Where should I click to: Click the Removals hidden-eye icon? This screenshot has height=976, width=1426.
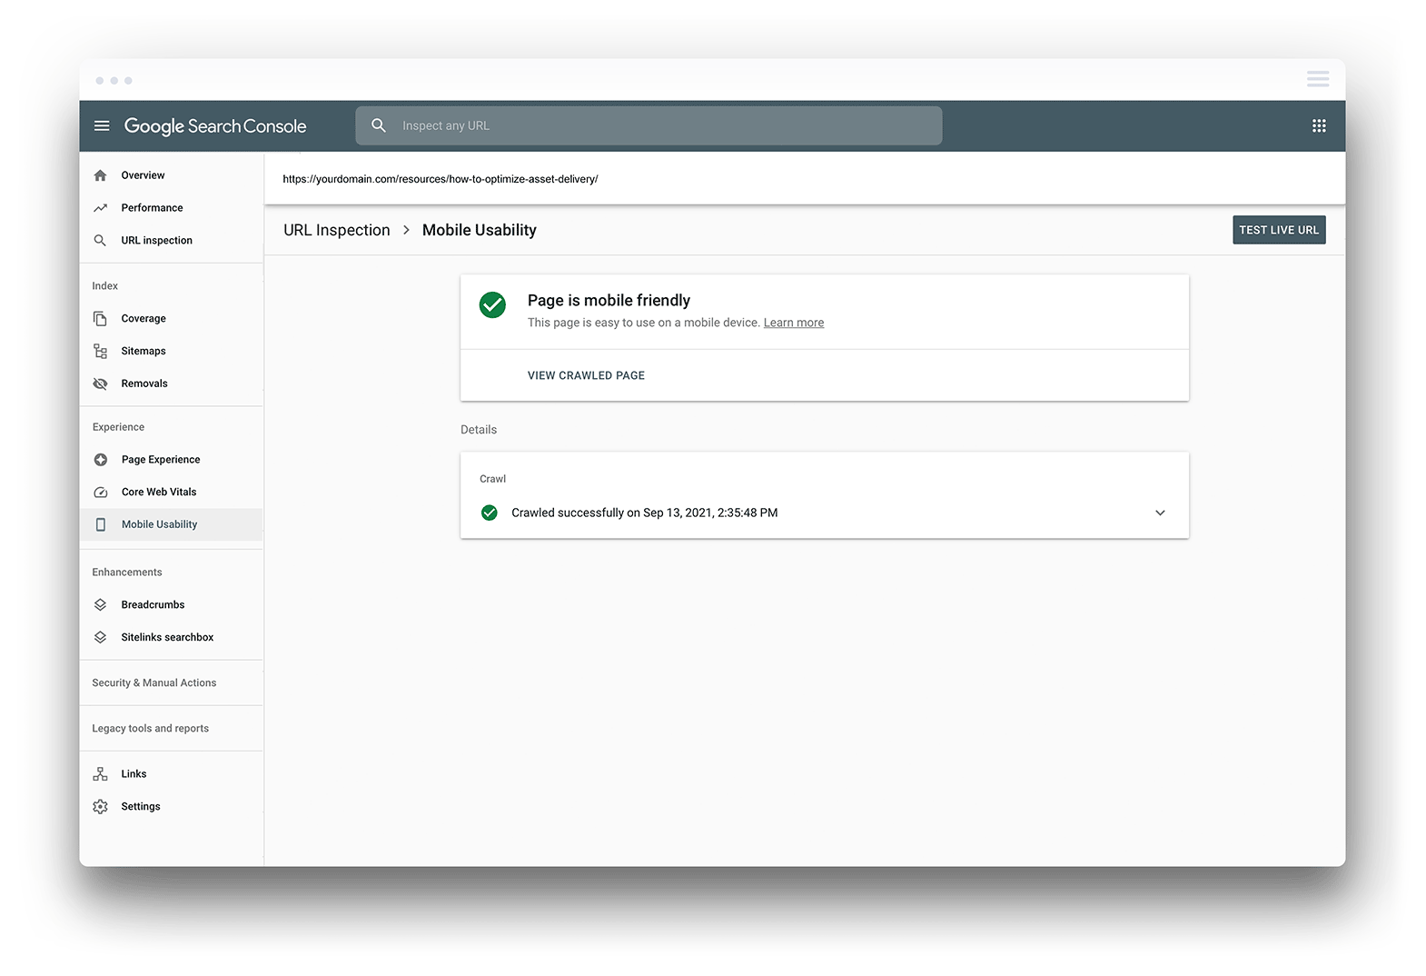[x=101, y=383]
